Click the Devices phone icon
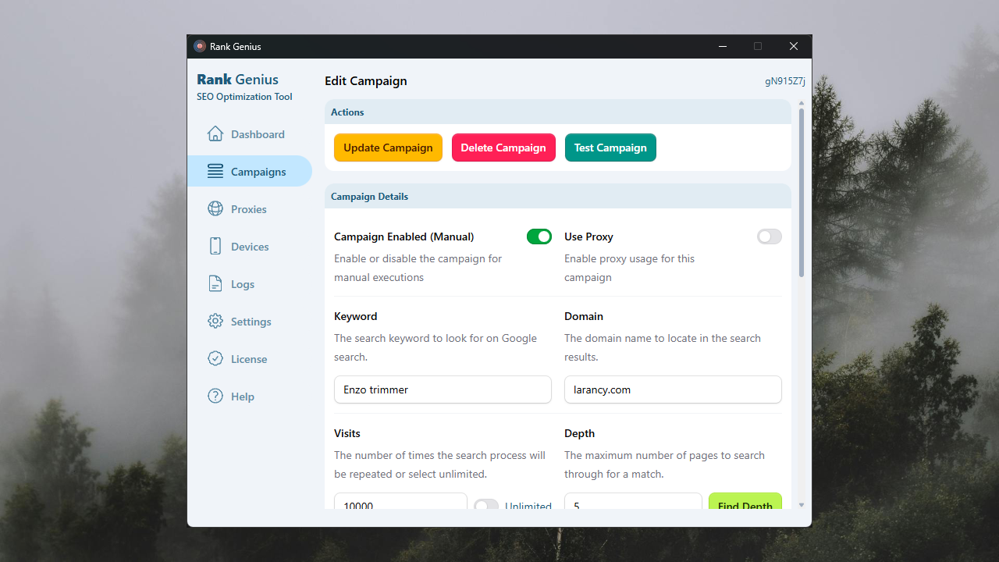Image resolution: width=999 pixels, height=562 pixels. (215, 247)
